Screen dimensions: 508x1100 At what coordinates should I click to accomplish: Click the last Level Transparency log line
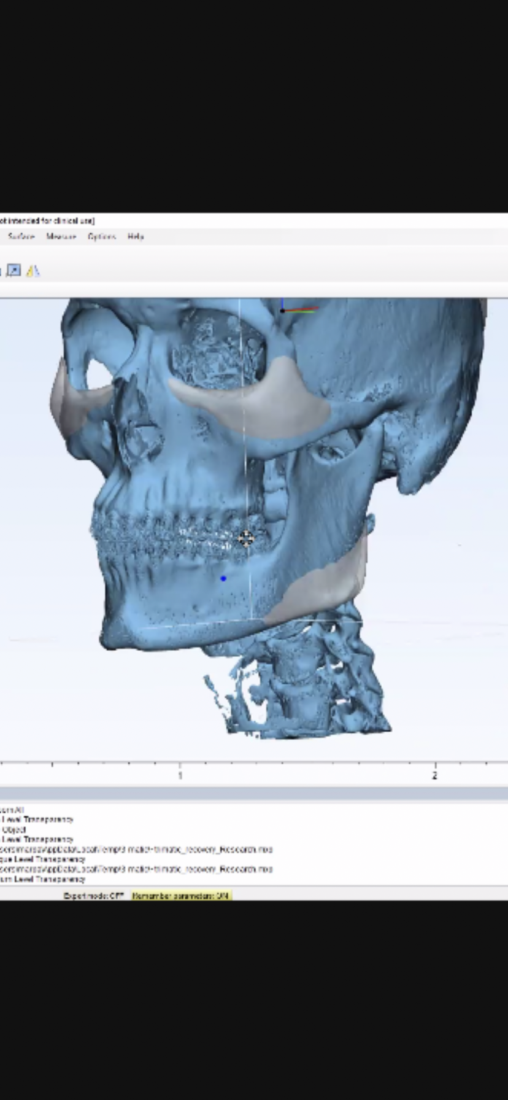pyautogui.click(x=43, y=879)
